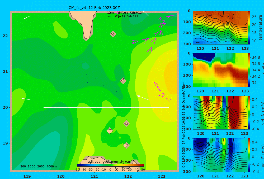
Task: Click the salinity colorbar
Action: click(249, 70)
